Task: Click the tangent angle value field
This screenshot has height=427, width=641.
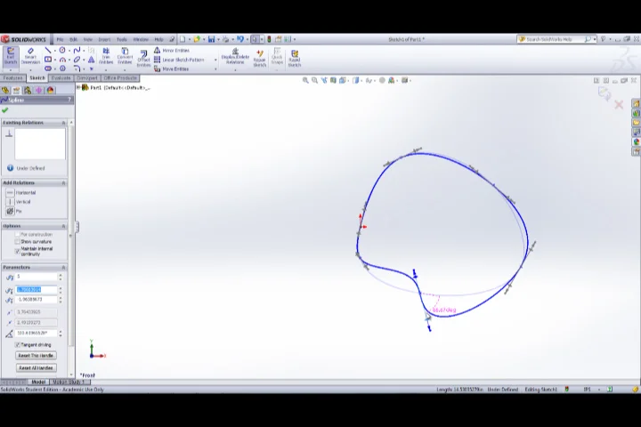Action: click(36, 333)
